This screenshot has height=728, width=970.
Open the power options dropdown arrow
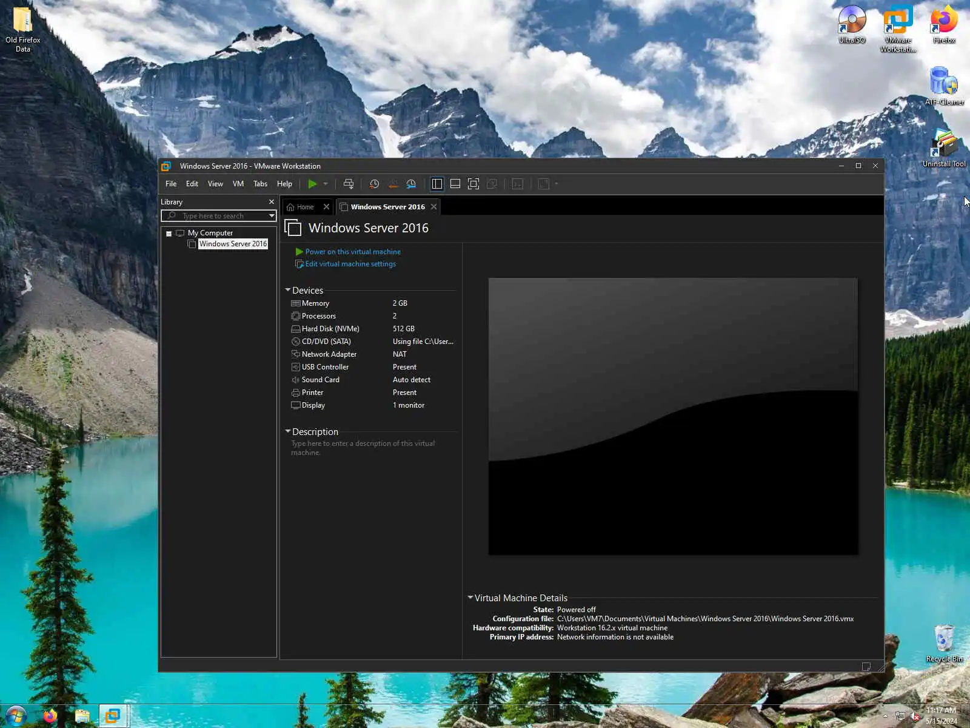(326, 184)
